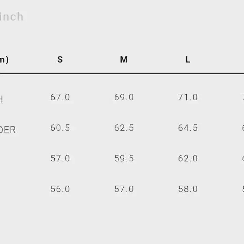
Task: Click the 69.0 value under M
Action: pos(124,98)
